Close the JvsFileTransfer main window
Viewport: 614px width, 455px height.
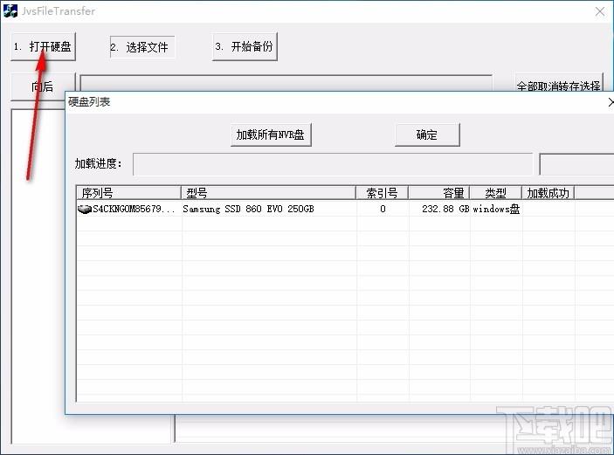tap(600, 11)
